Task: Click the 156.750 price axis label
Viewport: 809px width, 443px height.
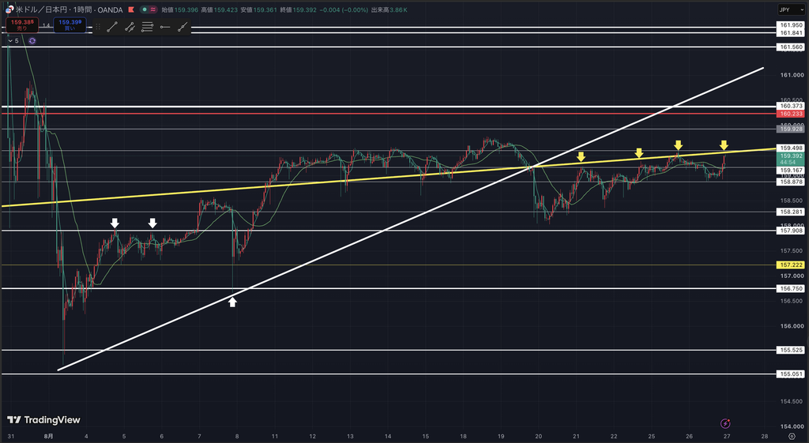Action: [x=791, y=288]
